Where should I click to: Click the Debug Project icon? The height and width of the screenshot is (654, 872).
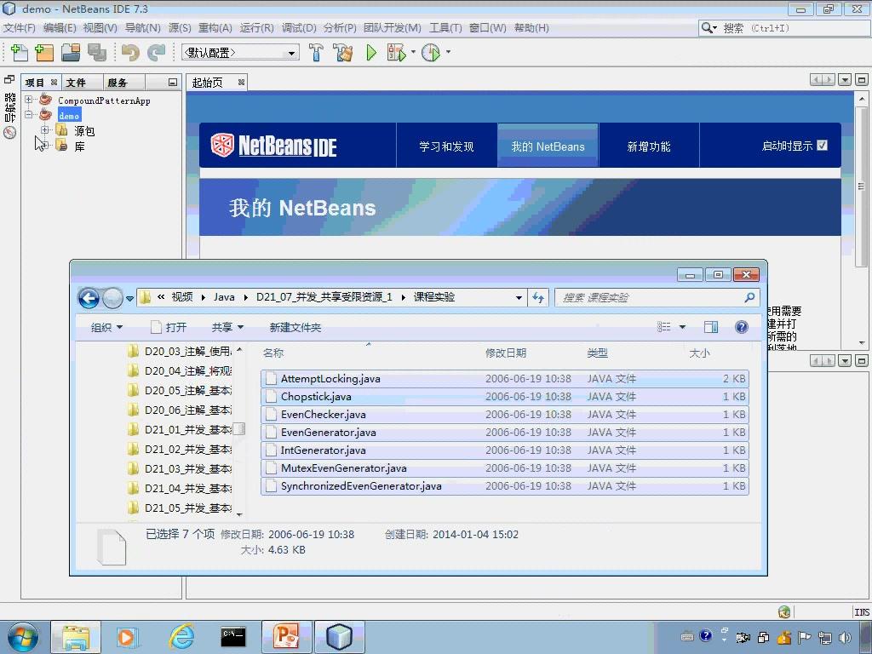[397, 53]
